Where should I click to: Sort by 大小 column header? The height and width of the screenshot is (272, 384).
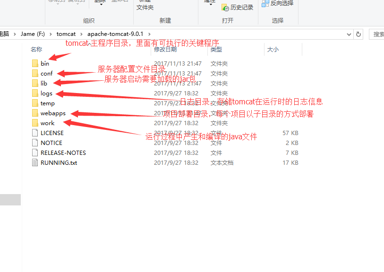click(x=273, y=50)
